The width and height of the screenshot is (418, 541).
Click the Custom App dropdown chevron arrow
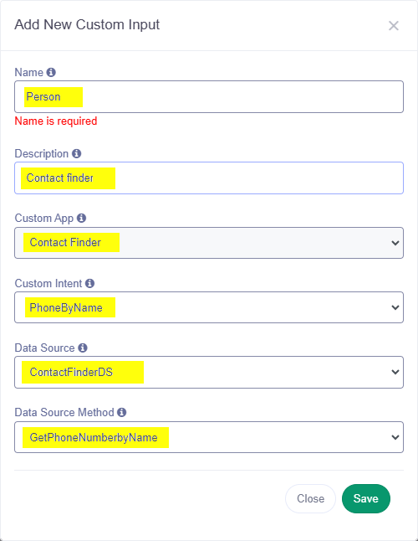[x=395, y=243]
